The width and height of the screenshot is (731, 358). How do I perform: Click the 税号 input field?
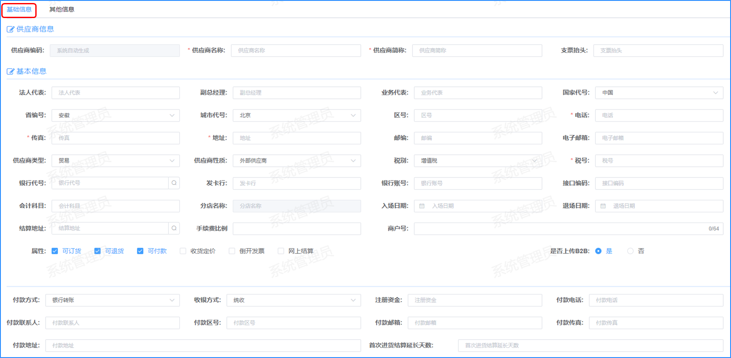(x=659, y=161)
